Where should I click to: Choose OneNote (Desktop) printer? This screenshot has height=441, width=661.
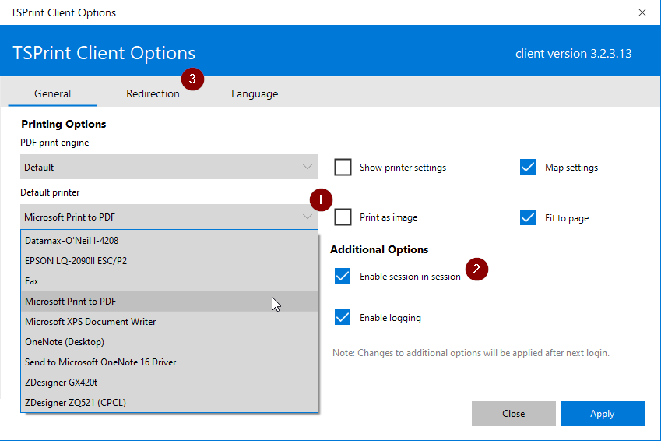169,342
